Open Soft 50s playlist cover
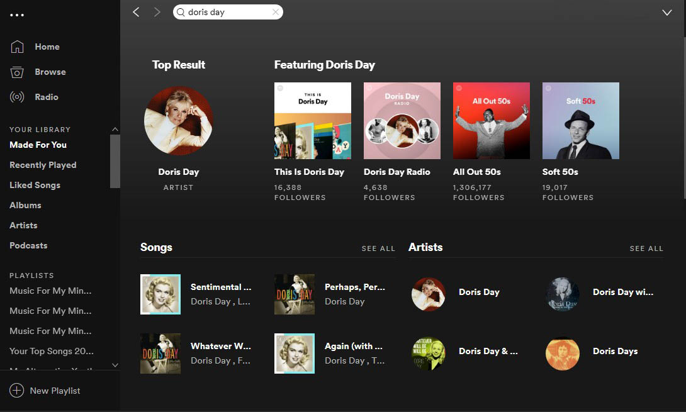The image size is (686, 412). click(x=580, y=121)
